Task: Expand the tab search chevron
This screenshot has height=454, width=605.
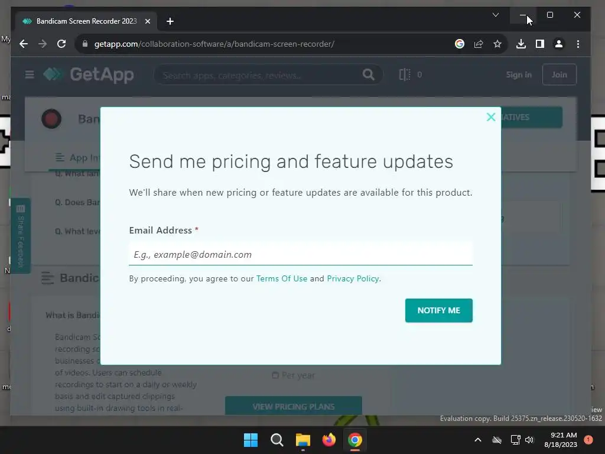Action: (x=496, y=15)
